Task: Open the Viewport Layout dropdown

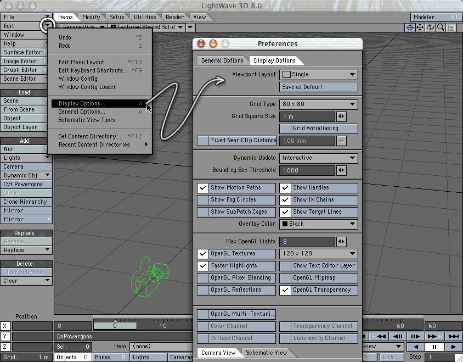Action: pyautogui.click(x=319, y=75)
